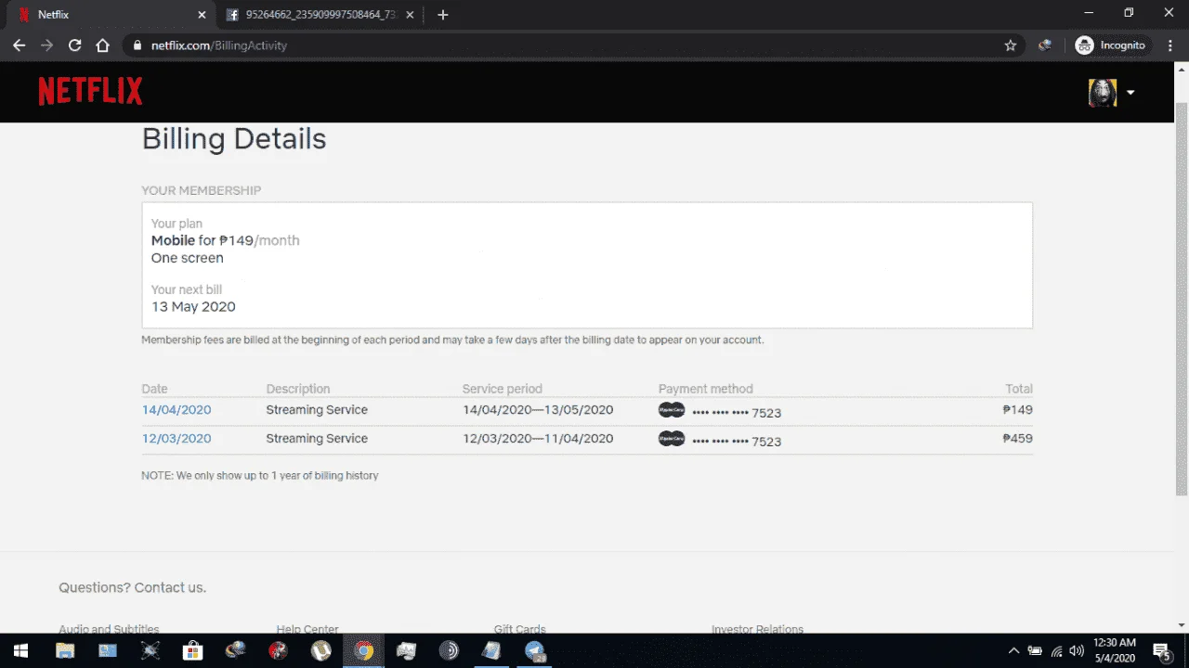Click the extension icon next to bookmark star
The height and width of the screenshot is (668, 1189).
pos(1045,45)
